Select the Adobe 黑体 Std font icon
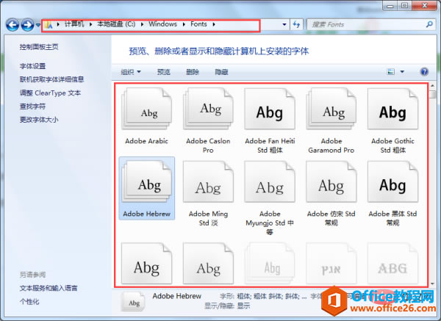Viewport: 441px width, 321px height. pos(392,181)
